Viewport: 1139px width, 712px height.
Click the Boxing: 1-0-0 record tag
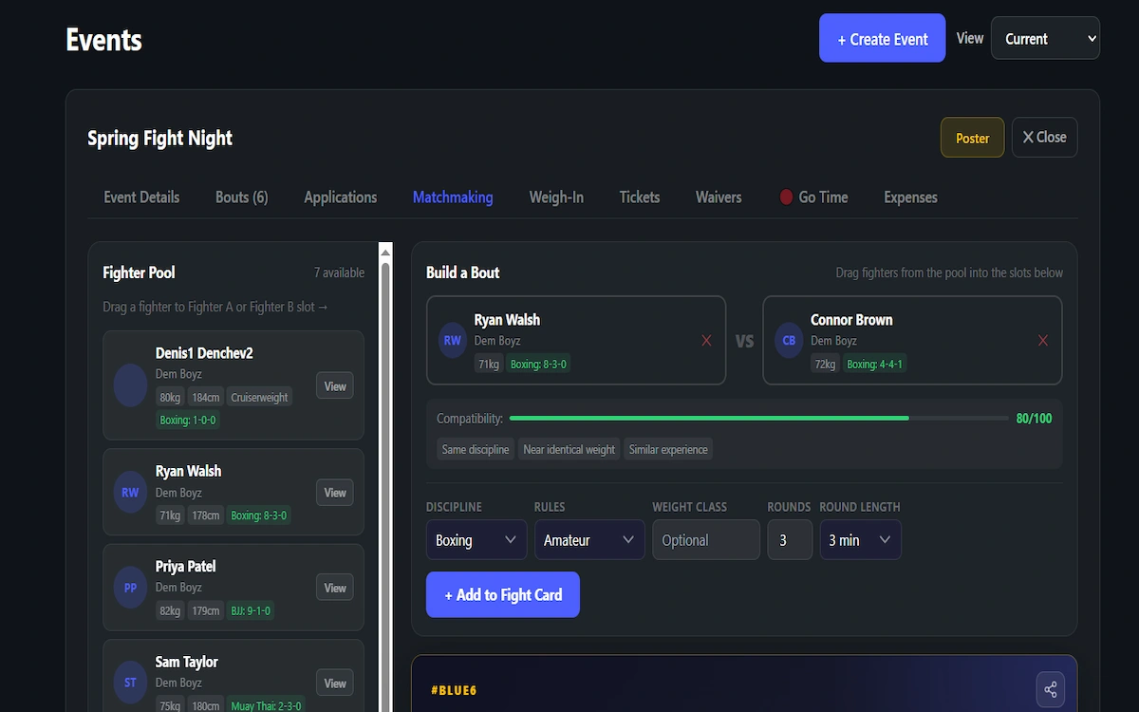(188, 420)
